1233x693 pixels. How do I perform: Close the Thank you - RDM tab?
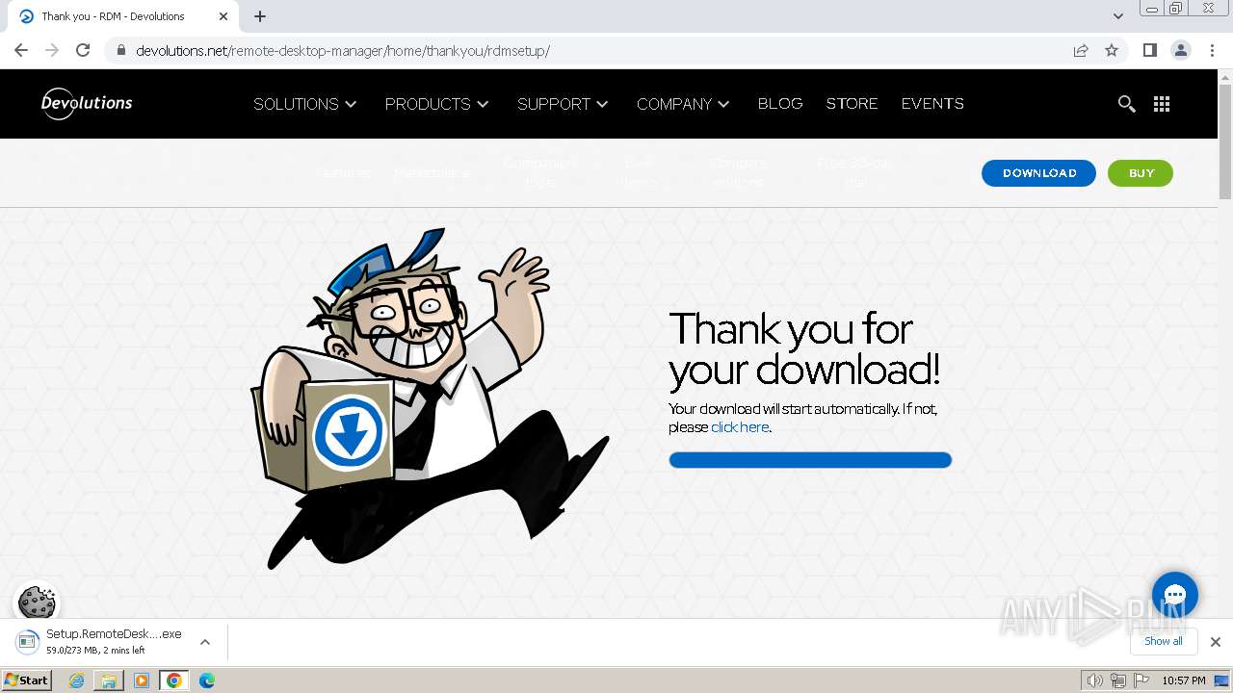(x=223, y=16)
